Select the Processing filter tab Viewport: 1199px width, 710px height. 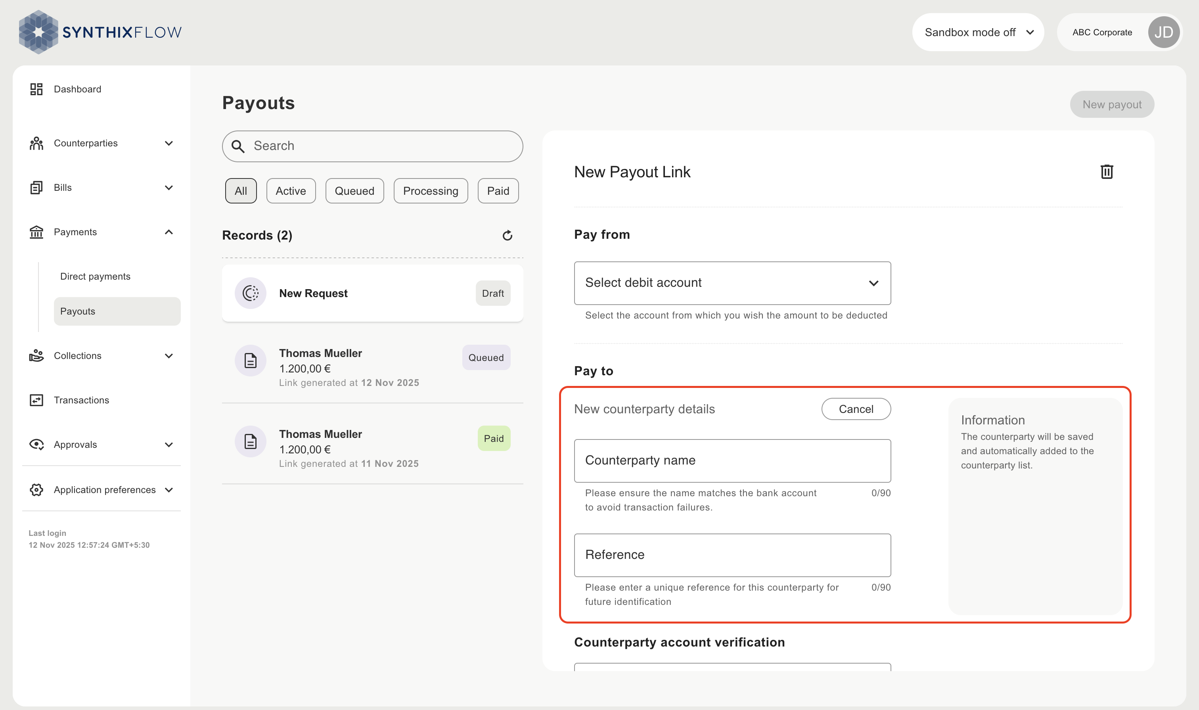[x=431, y=191]
